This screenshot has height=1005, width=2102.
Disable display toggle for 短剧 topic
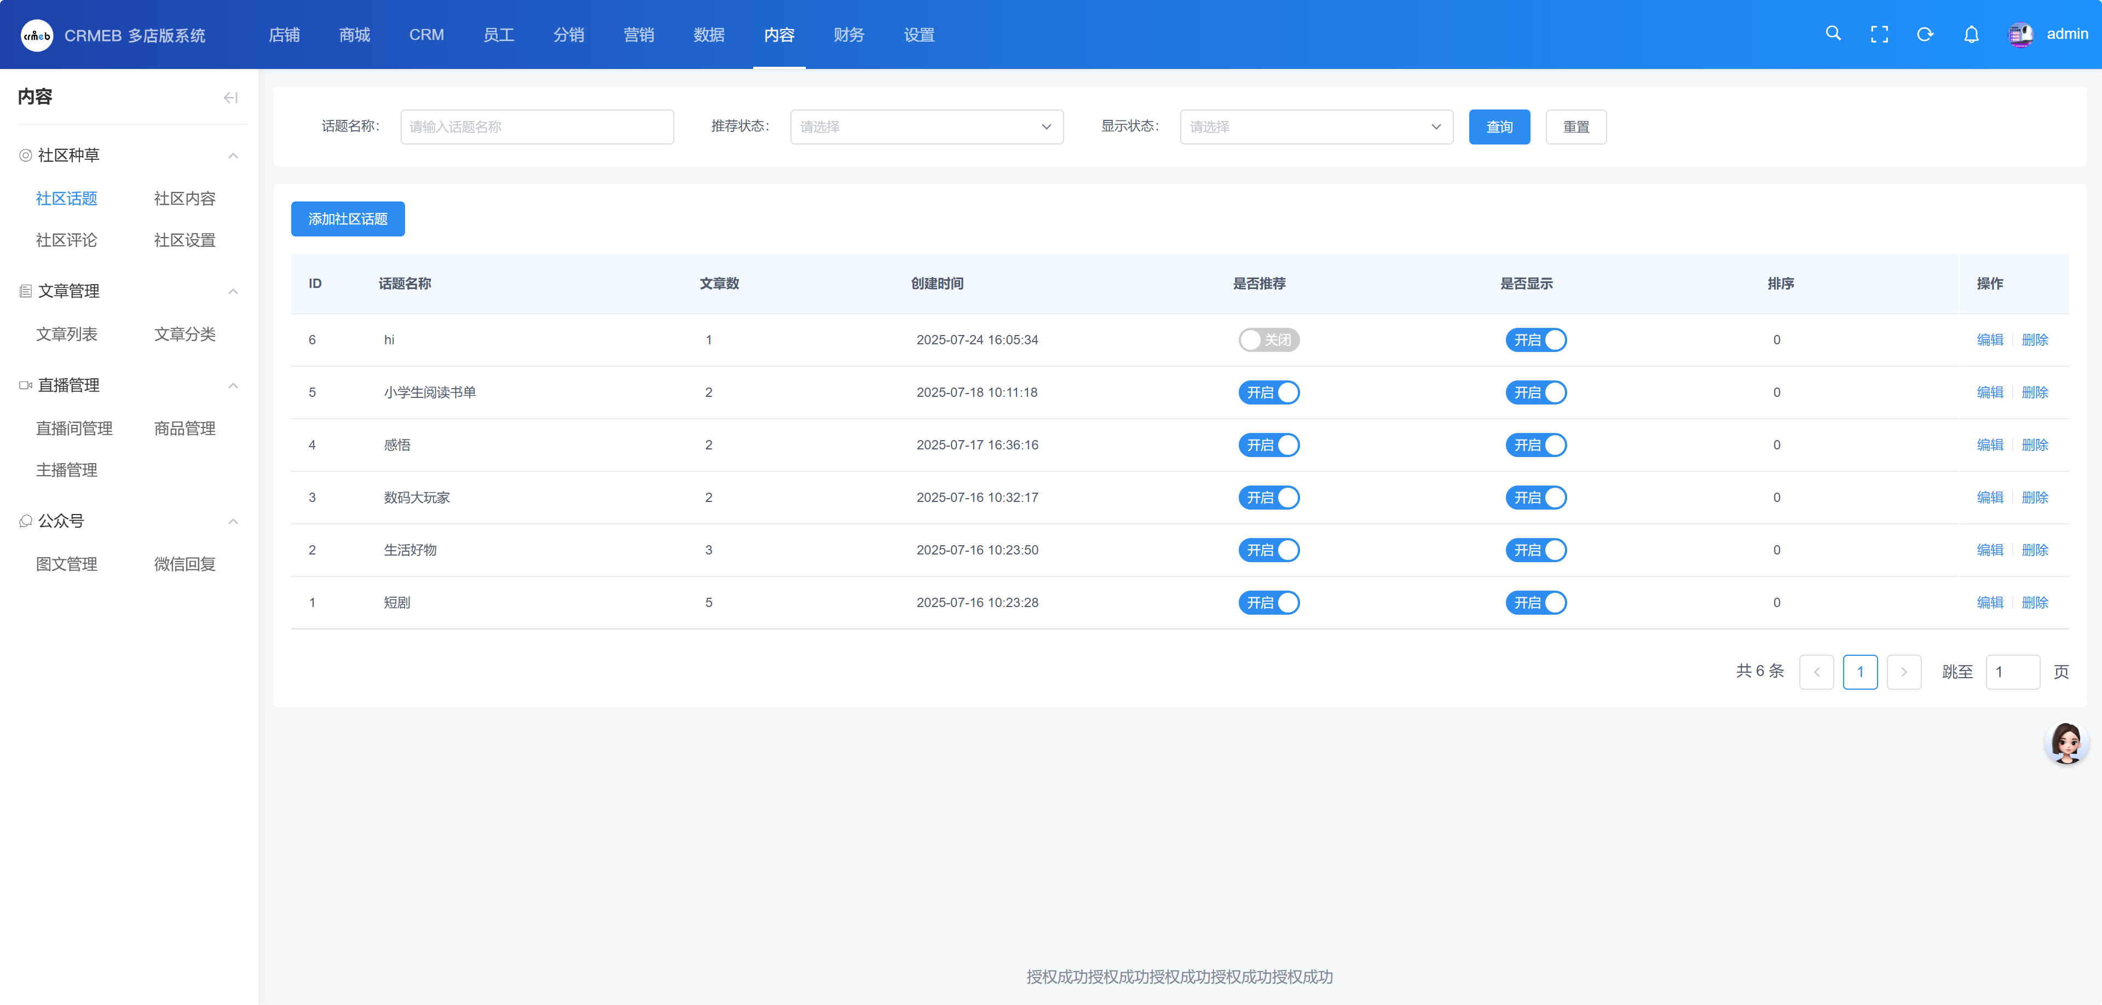pos(1535,603)
